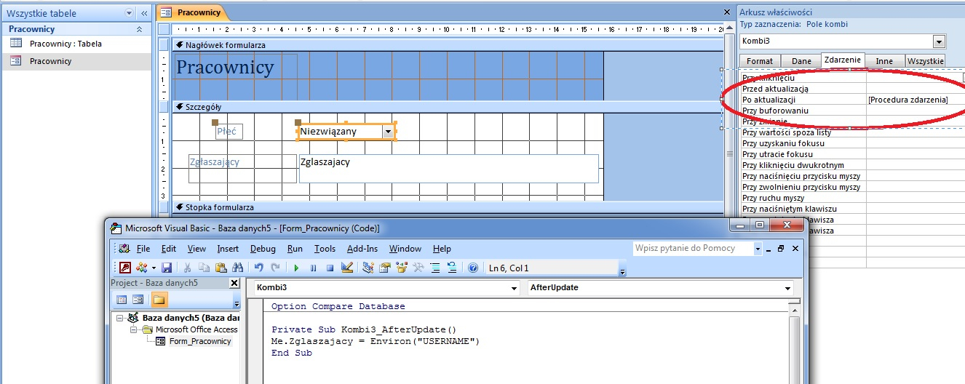
Task: Open the Window menu
Action: [x=405, y=249]
